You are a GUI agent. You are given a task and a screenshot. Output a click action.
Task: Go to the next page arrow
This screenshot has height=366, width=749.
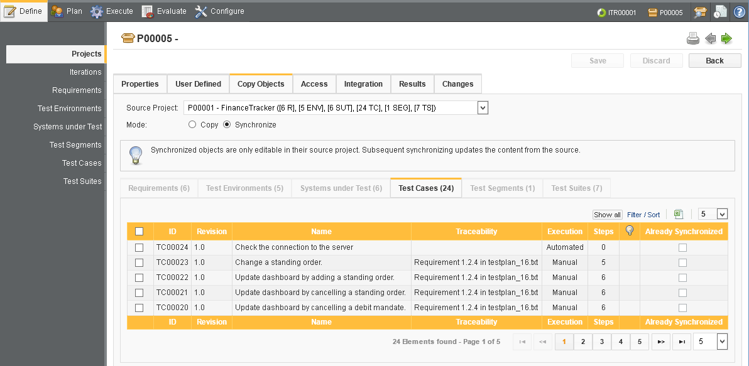click(x=661, y=342)
